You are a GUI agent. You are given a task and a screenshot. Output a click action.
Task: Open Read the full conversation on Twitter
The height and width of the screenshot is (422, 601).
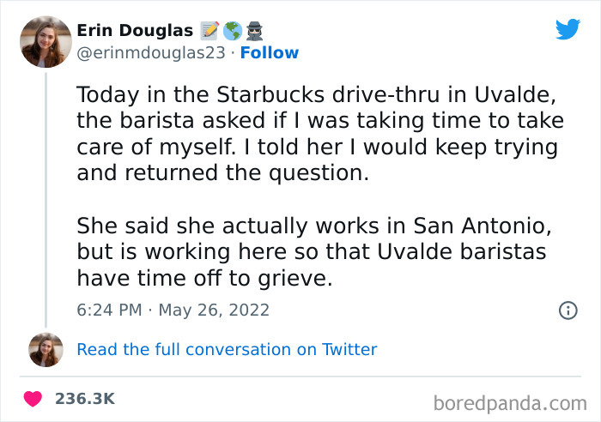tap(227, 349)
